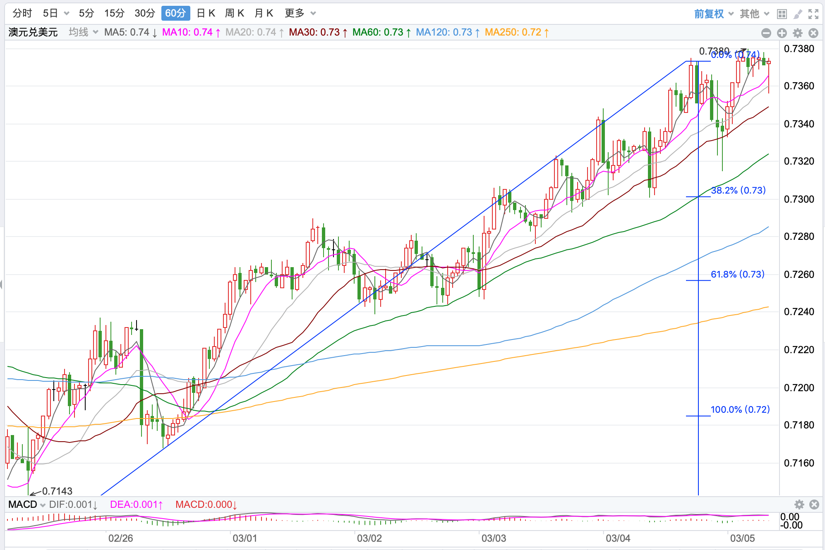Select the 分时 intraday view
825x550 pixels.
coord(22,13)
